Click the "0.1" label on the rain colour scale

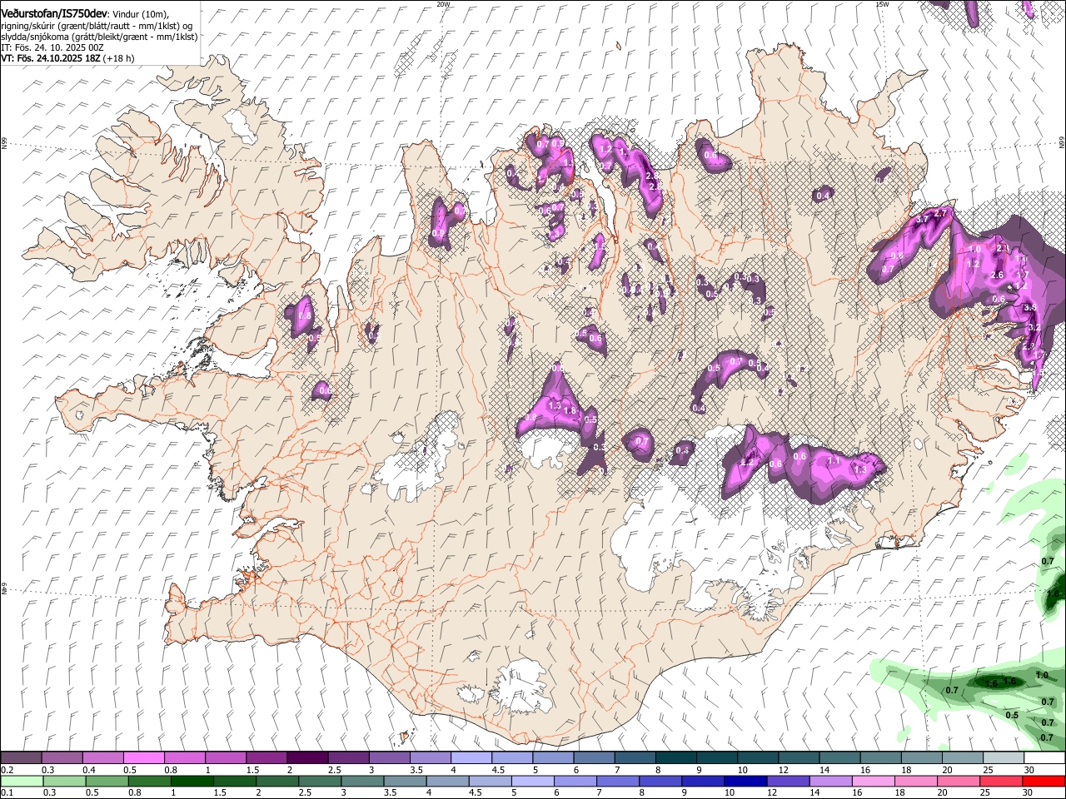[x=7, y=793]
